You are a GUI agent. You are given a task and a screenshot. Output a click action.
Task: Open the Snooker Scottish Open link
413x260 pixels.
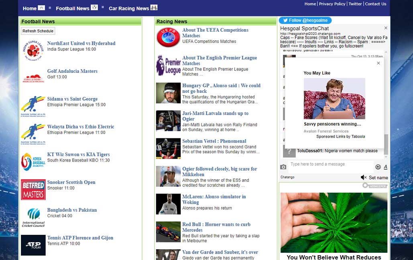pyautogui.click(x=71, y=182)
